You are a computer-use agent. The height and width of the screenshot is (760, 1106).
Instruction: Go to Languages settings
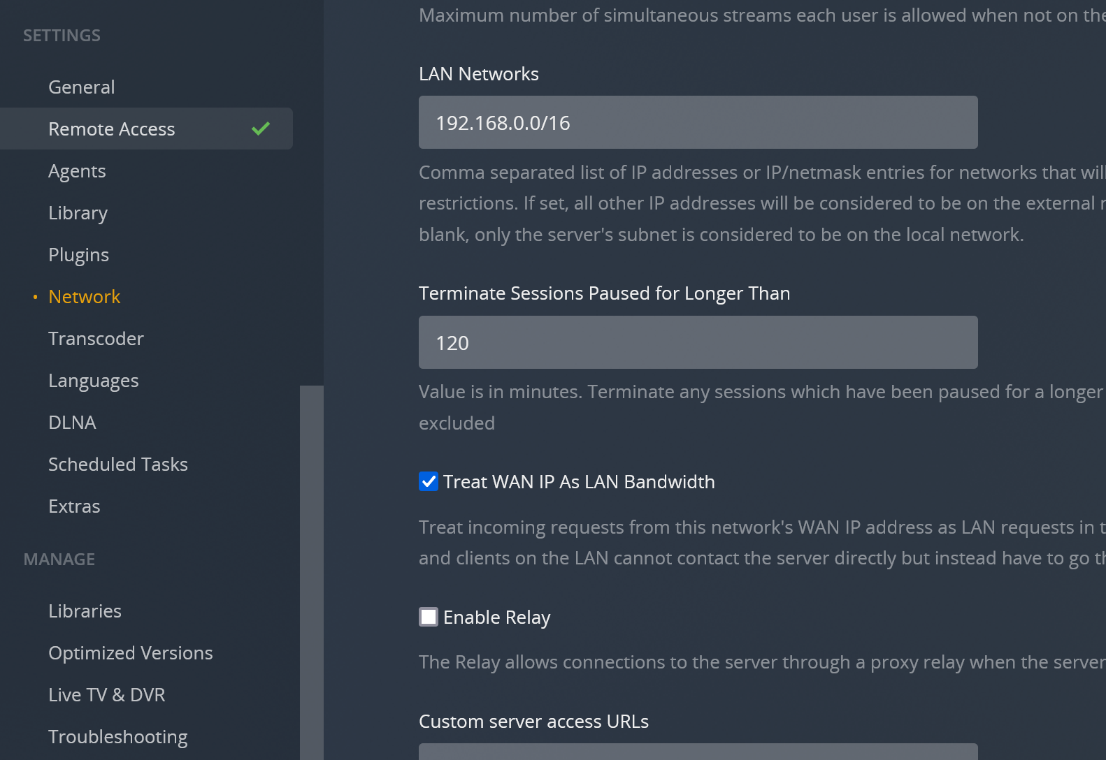click(x=93, y=381)
